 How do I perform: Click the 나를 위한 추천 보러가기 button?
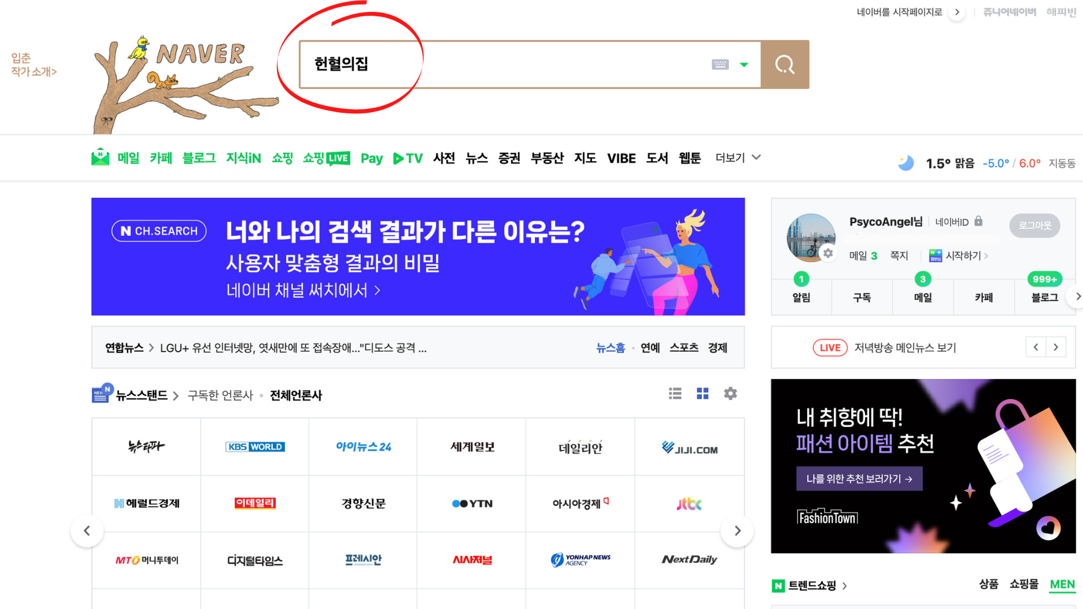(x=859, y=478)
